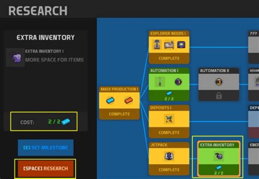Click the blue ingot icon beside Cost
Viewport: 259px width, 179px height.
pyautogui.click(x=65, y=122)
